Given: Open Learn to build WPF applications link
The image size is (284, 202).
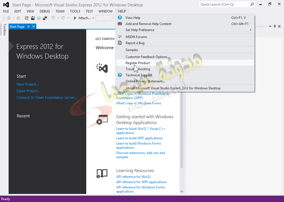Looking at the screenshot, I should tap(140, 138).
